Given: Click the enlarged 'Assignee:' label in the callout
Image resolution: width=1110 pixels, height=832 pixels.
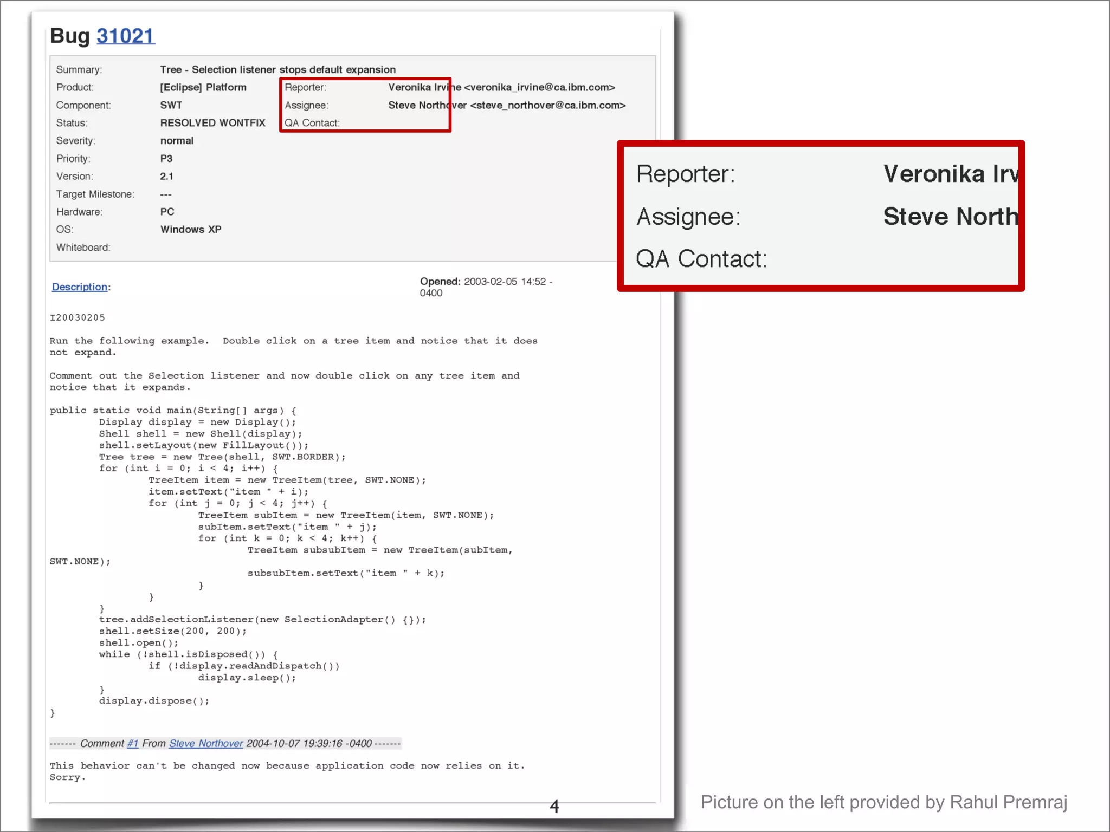Looking at the screenshot, I should click(x=688, y=217).
